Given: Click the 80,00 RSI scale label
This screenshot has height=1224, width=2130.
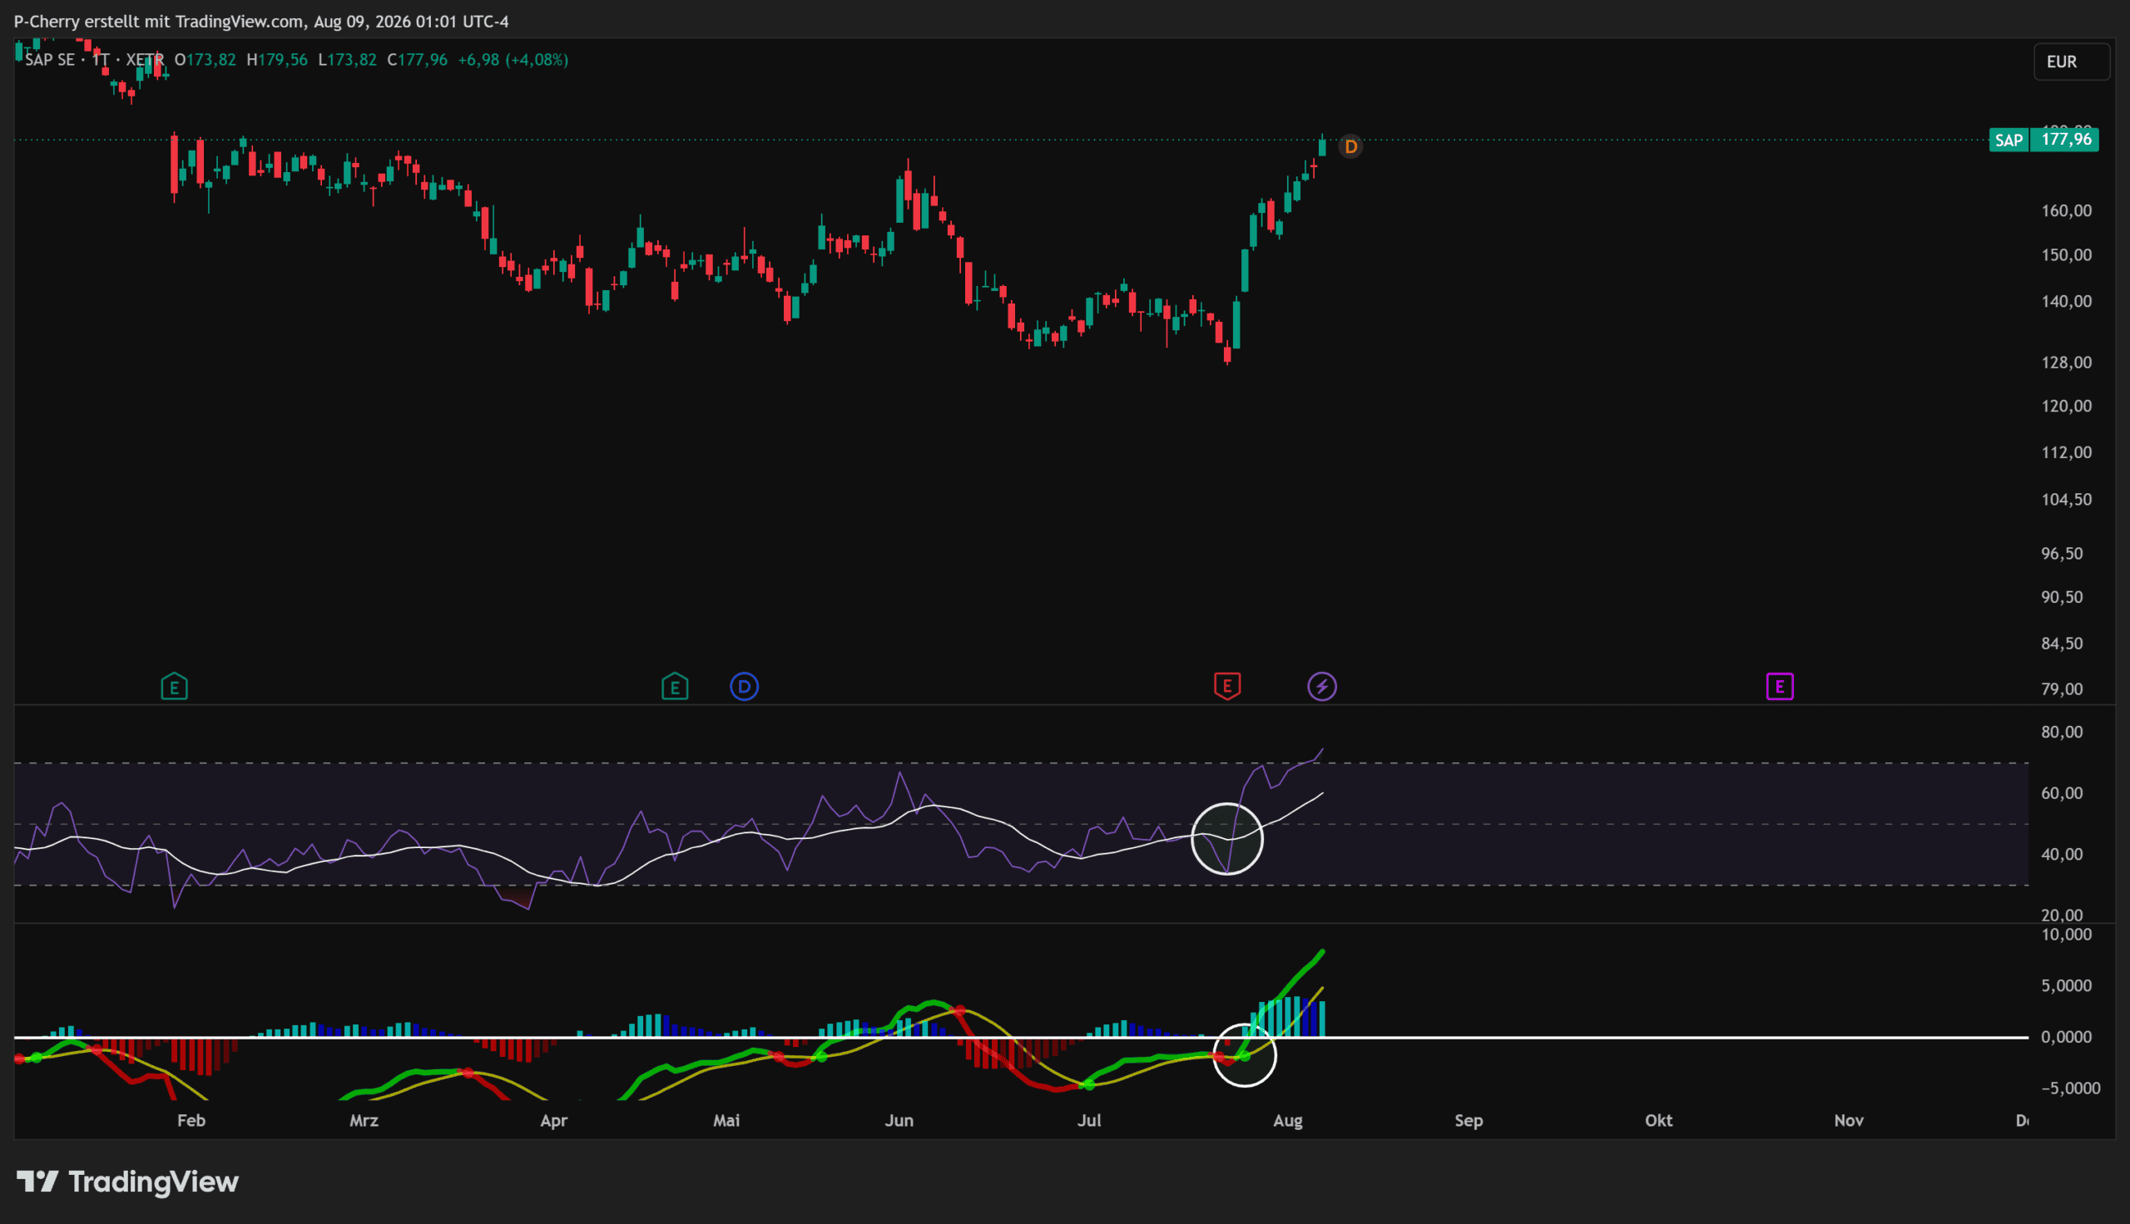Looking at the screenshot, I should pos(2062,733).
